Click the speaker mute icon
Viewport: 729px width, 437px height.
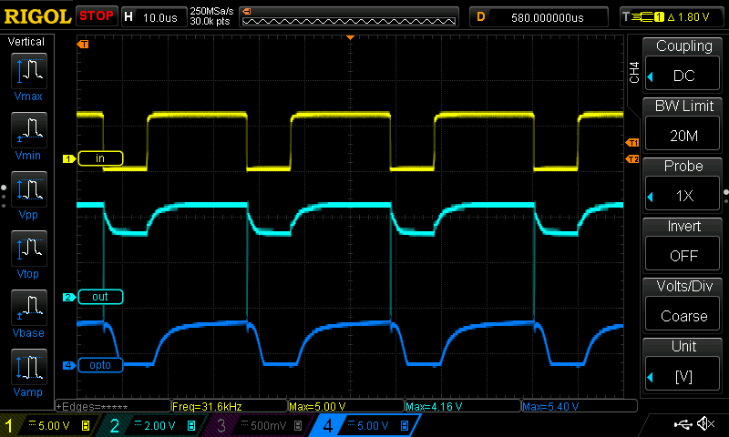click(x=704, y=424)
